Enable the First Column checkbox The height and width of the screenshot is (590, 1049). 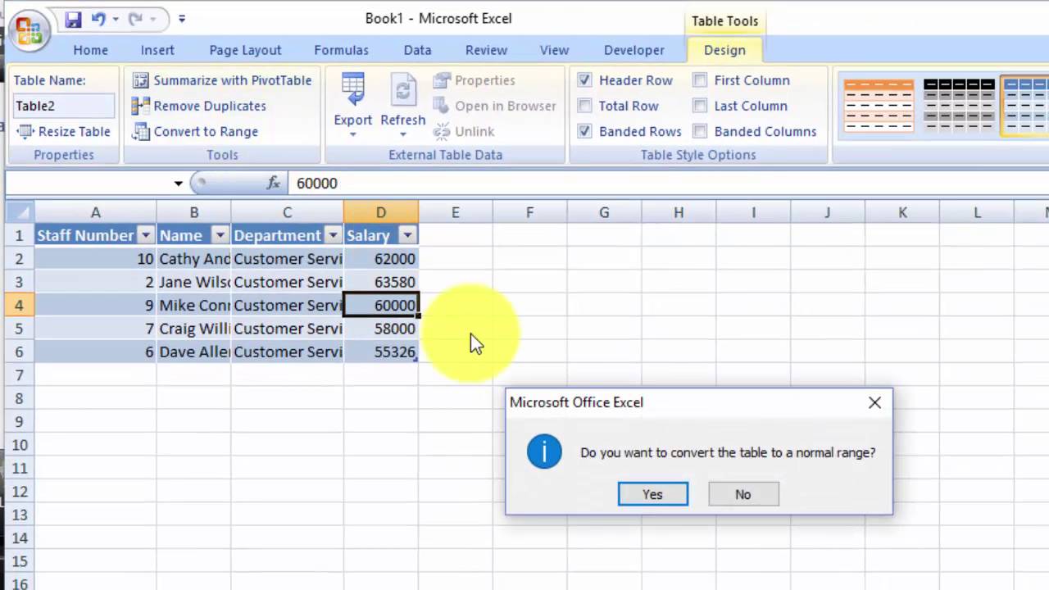click(x=700, y=80)
